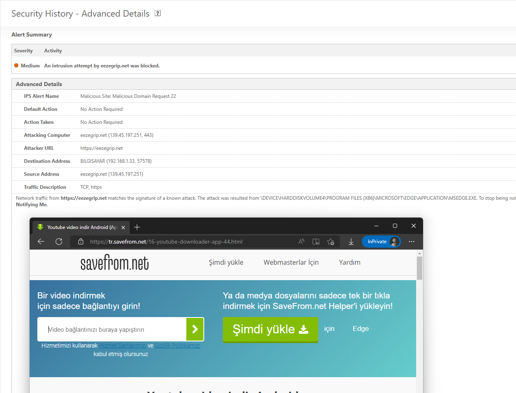Select Malicious Domain Request 22 value
Screen dimensions: 516x393
click(128, 96)
